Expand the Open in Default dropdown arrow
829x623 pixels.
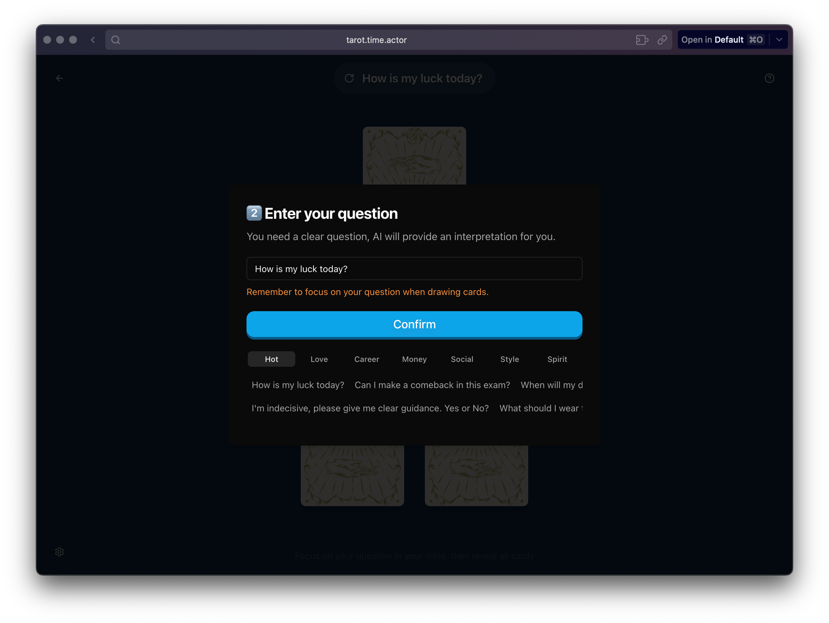pos(779,40)
